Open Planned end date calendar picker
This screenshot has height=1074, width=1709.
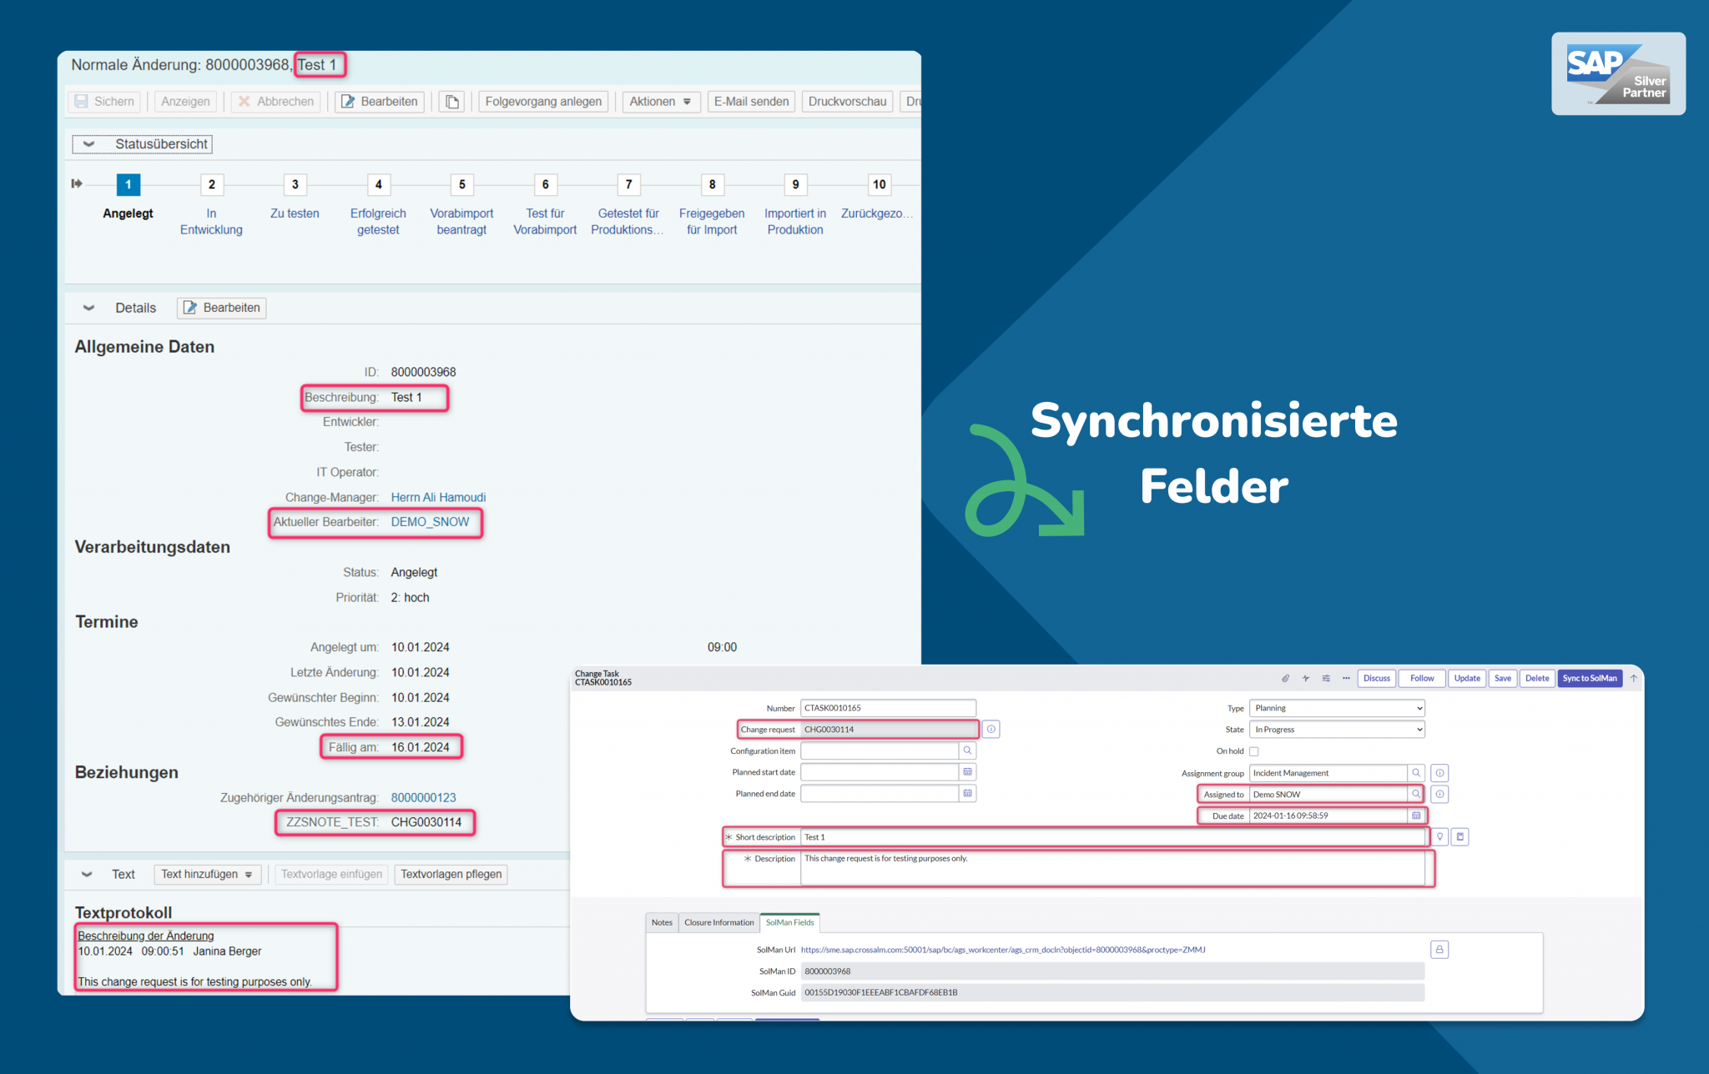(967, 794)
